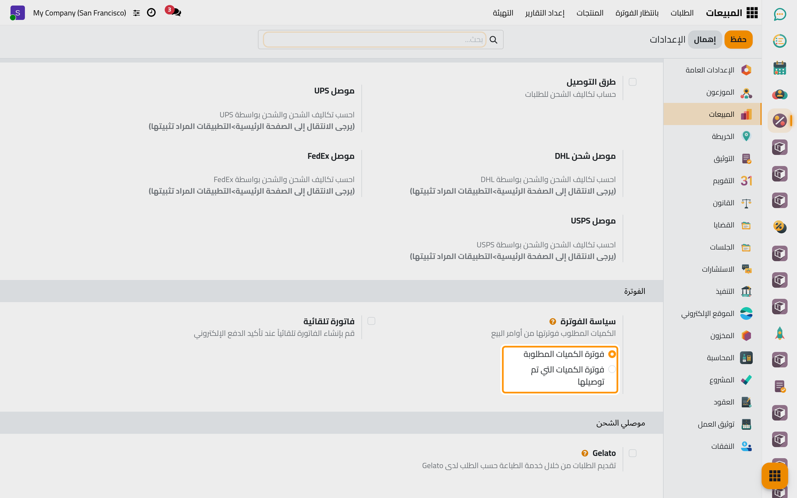Open the المنتجات menu
The height and width of the screenshot is (498, 797).
point(590,13)
